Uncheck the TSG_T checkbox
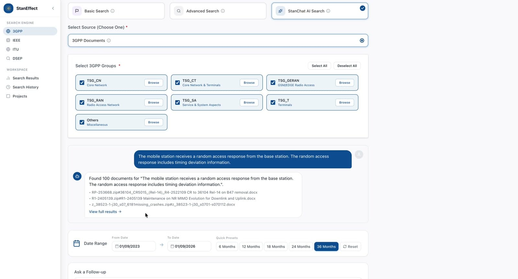Viewport: 518px width, 279px height. pyautogui.click(x=273, y=102)
